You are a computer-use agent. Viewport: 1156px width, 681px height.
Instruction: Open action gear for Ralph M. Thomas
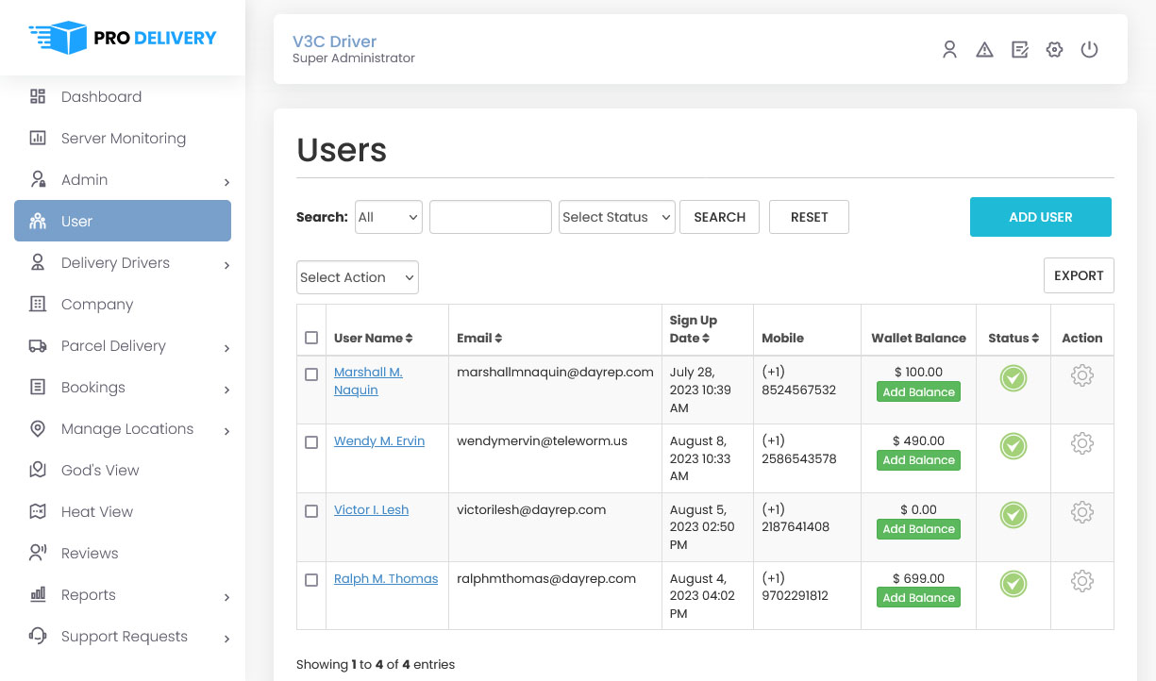[x=1081, y=581]
